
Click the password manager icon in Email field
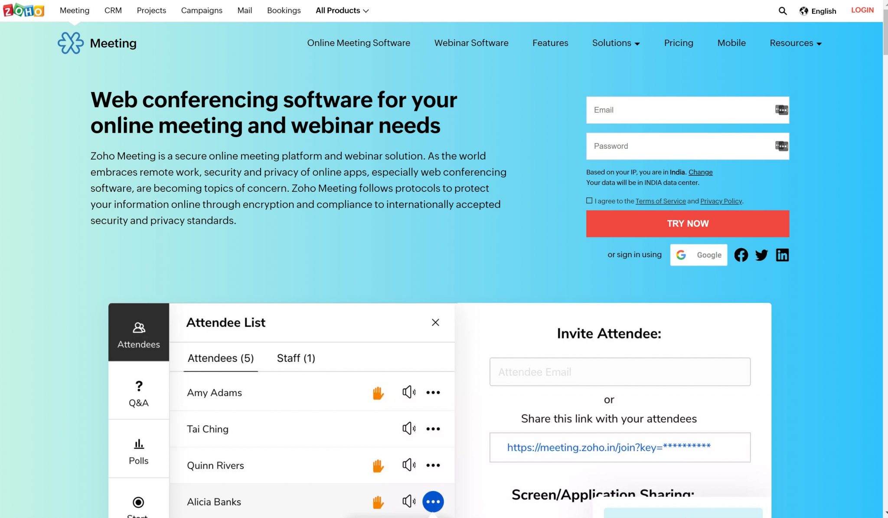click(781, 110)
